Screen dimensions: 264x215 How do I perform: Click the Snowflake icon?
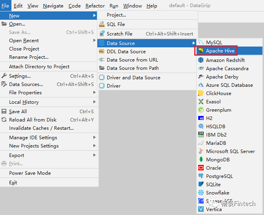pyautogui.click(x=201, y=193)
